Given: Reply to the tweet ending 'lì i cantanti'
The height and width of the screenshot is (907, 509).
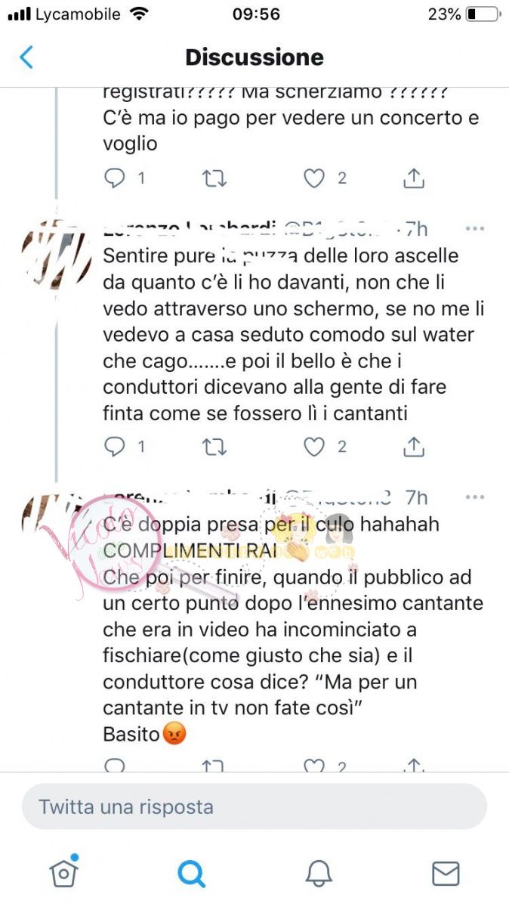Looking at the screenshot, I should click(x=115, y=447).
